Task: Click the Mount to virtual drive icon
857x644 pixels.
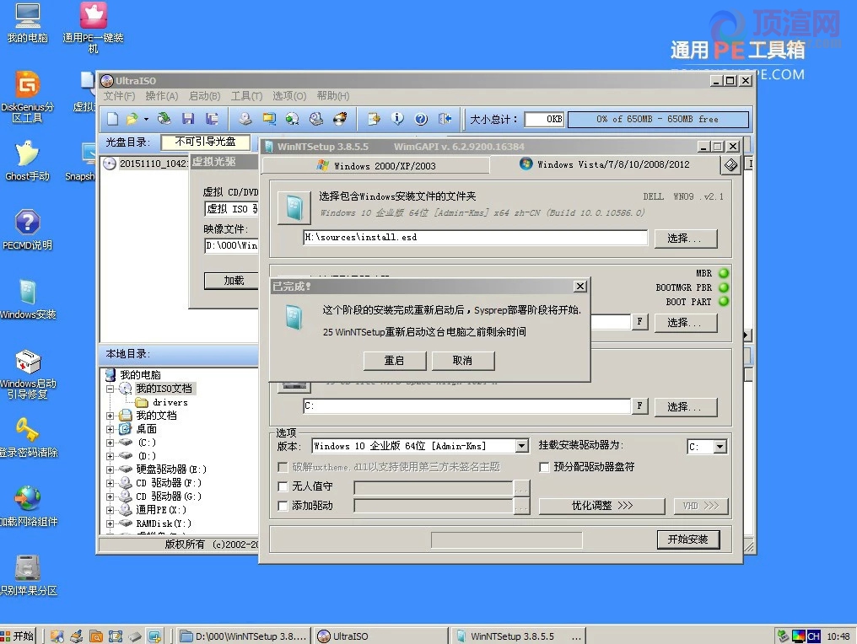Action: point(316,119)
